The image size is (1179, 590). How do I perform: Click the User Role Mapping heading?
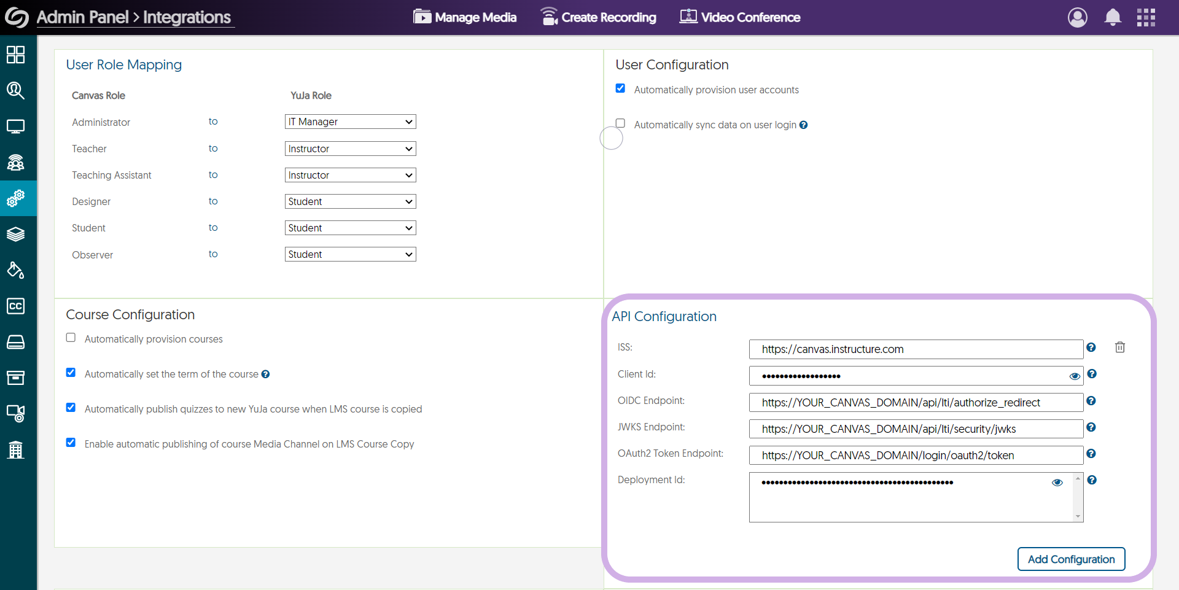point(124,65)
